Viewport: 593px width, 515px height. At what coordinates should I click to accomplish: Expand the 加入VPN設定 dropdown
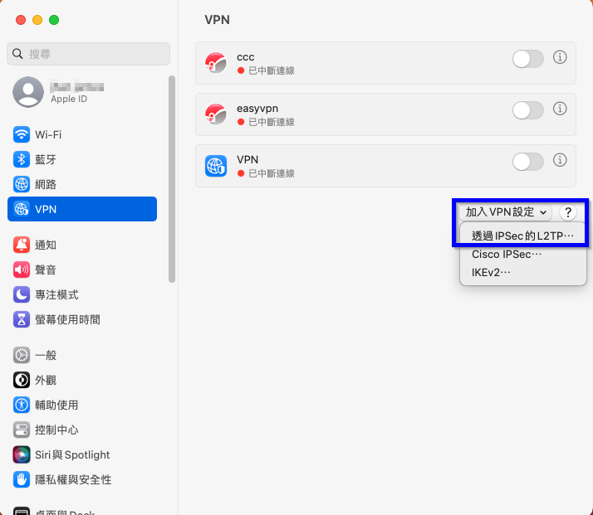point(506,212)
